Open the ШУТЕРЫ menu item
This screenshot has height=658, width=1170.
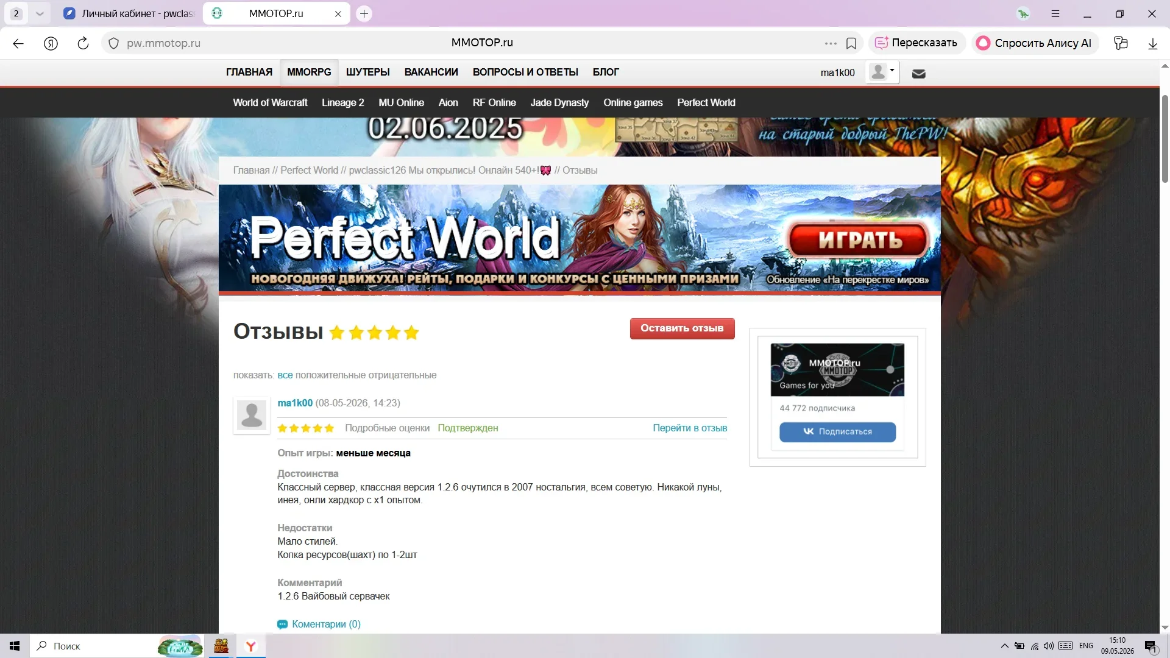click(368, 72)
